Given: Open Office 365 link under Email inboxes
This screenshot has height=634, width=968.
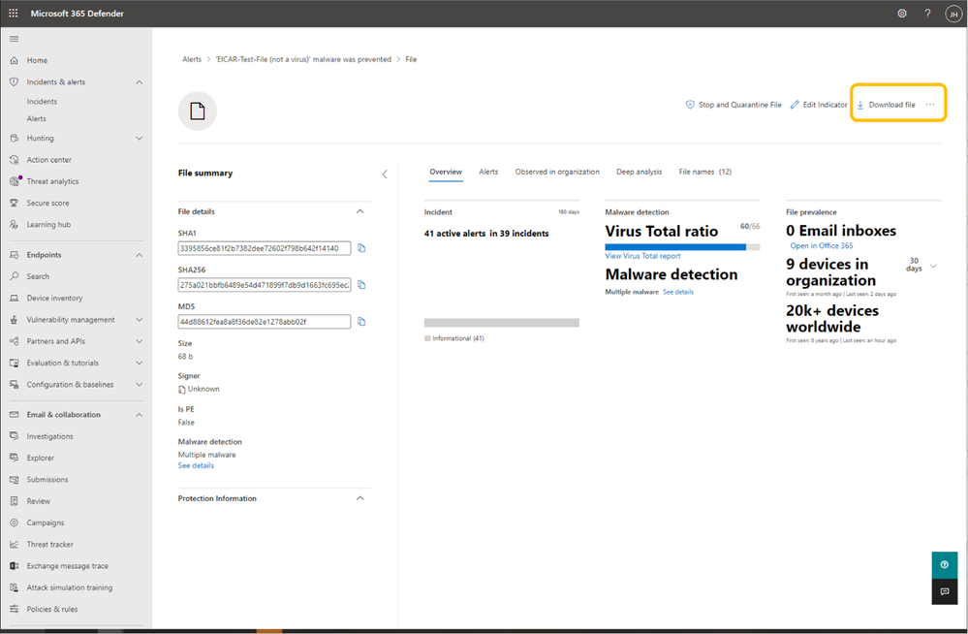Looking at the screenshot, I should pyautogui.click(x=821, y=246).
